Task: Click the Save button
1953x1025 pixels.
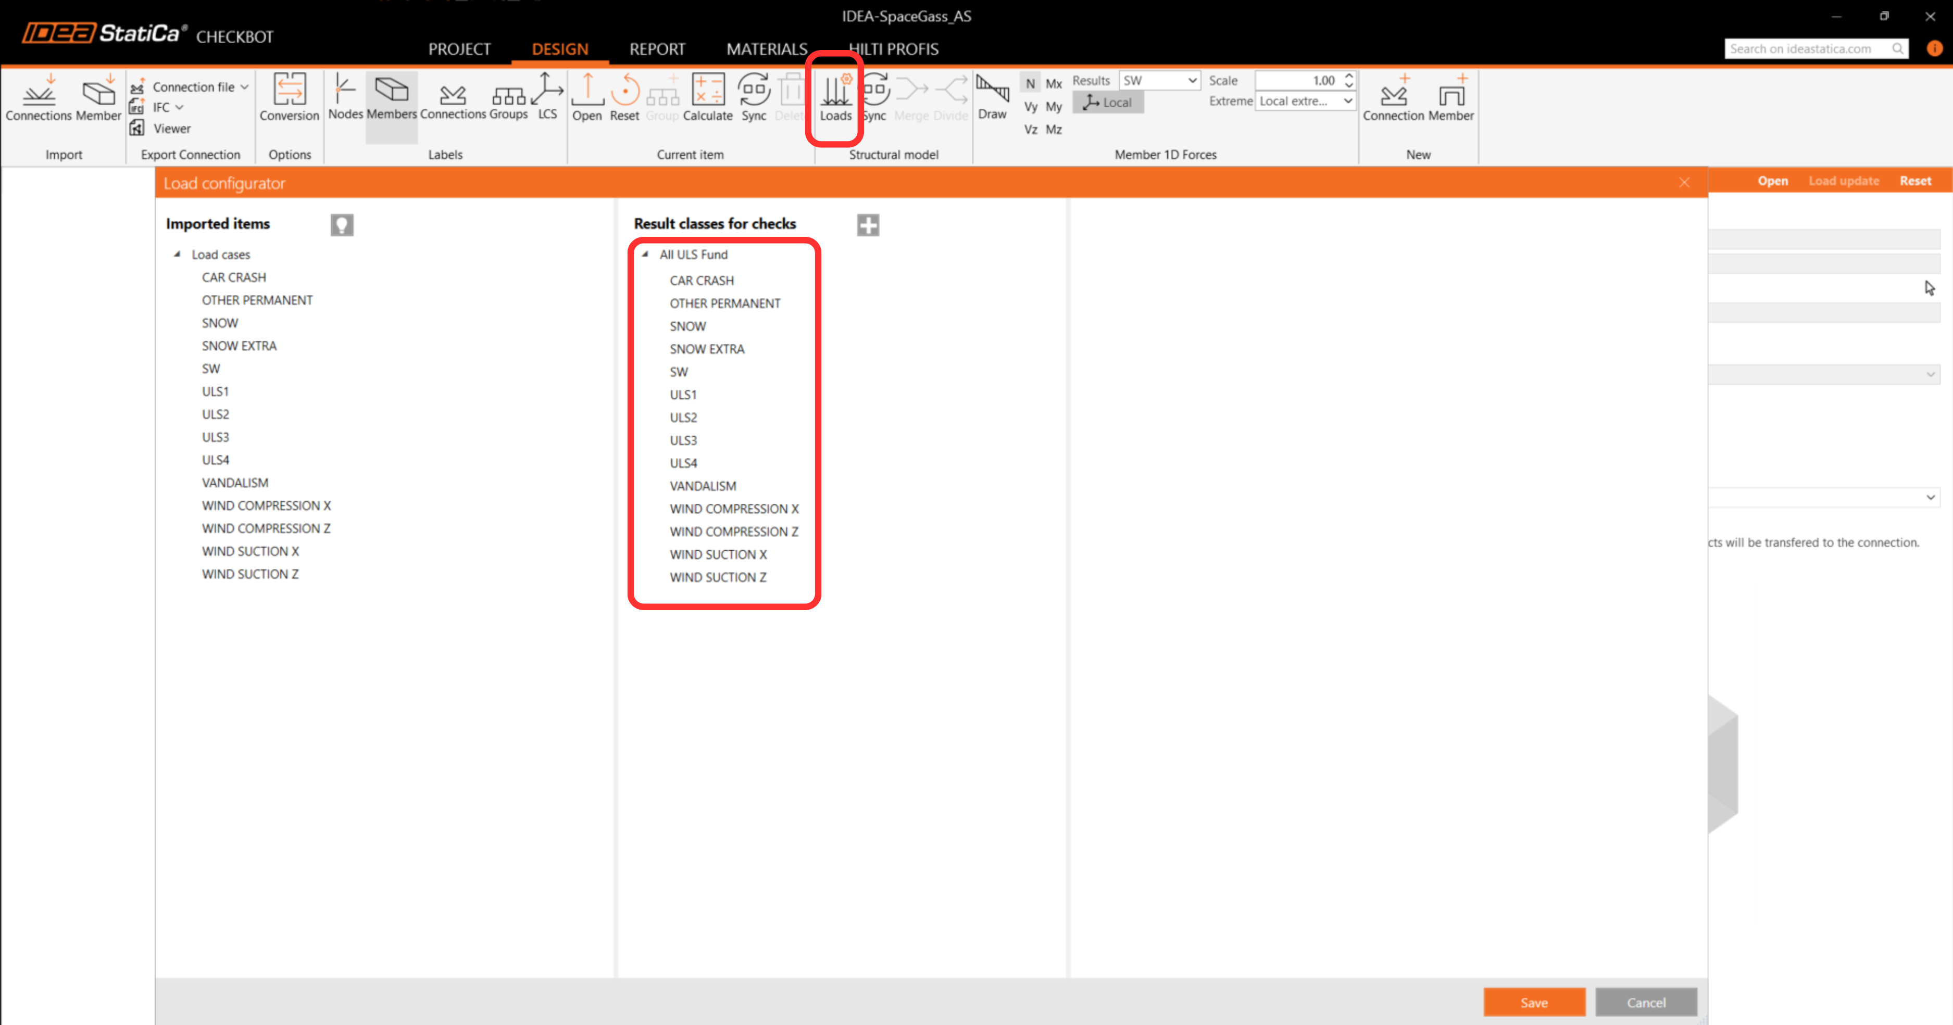Action: pyautogui.click(x=1533, y=1002)
